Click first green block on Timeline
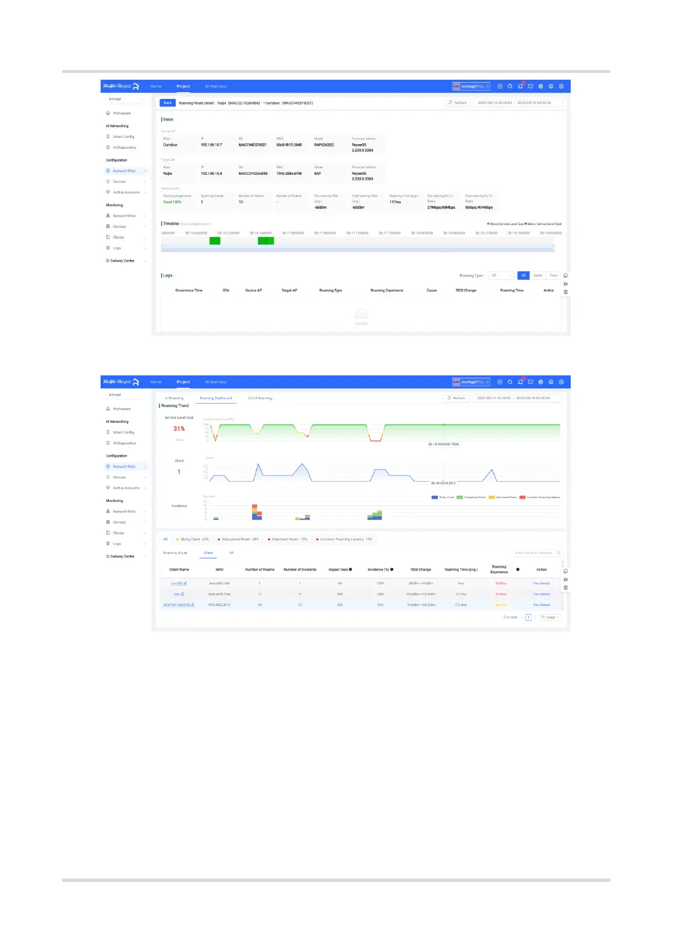This screenshot has width=673, height=952. 215,241
